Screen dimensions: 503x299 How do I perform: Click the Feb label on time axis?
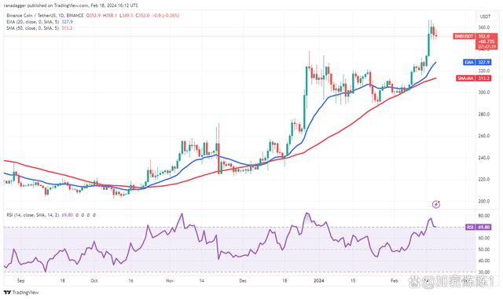[395, 281]
